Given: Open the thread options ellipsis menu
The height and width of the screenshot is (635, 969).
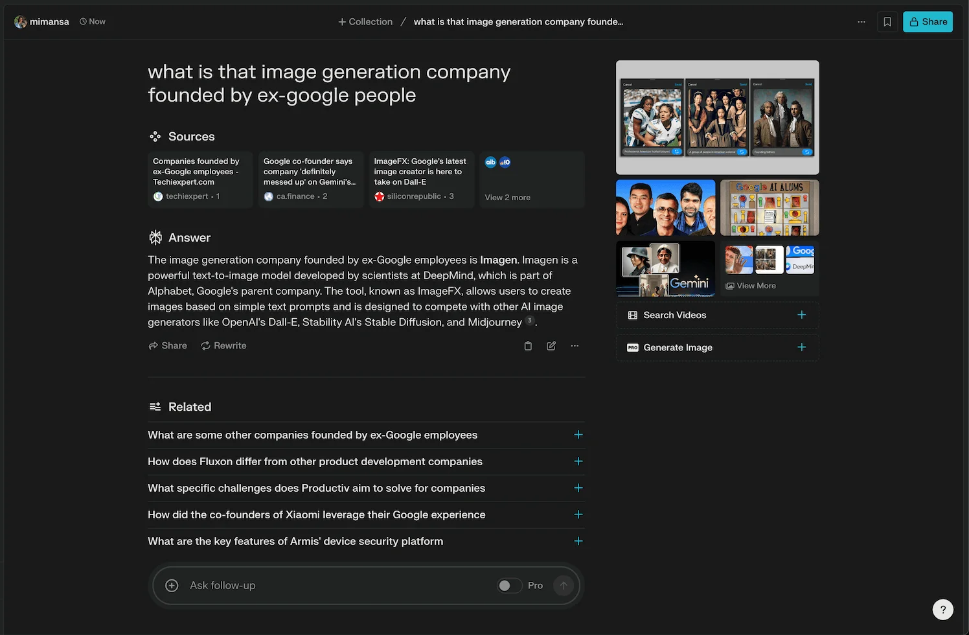Looking at the screenshot, I should 861,21.
